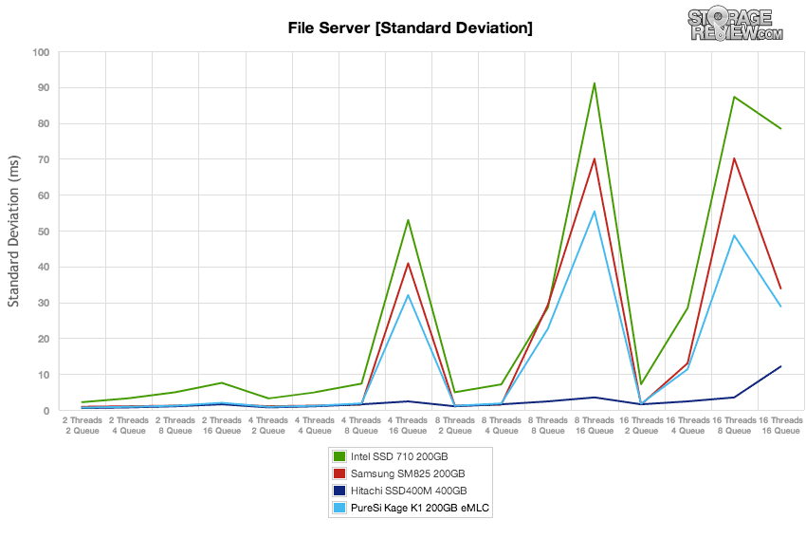
Task: Click the '16 Threads 16 Queue' axis label
Action: pos(780,425)
